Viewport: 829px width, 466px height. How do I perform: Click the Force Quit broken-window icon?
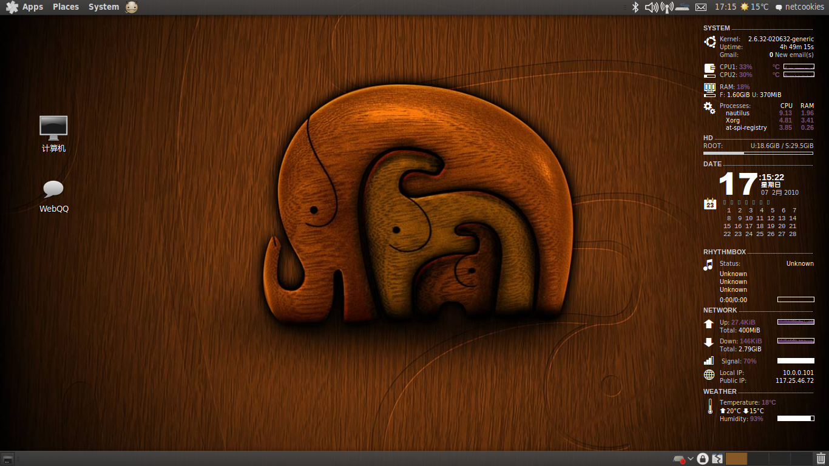[717, 459]
